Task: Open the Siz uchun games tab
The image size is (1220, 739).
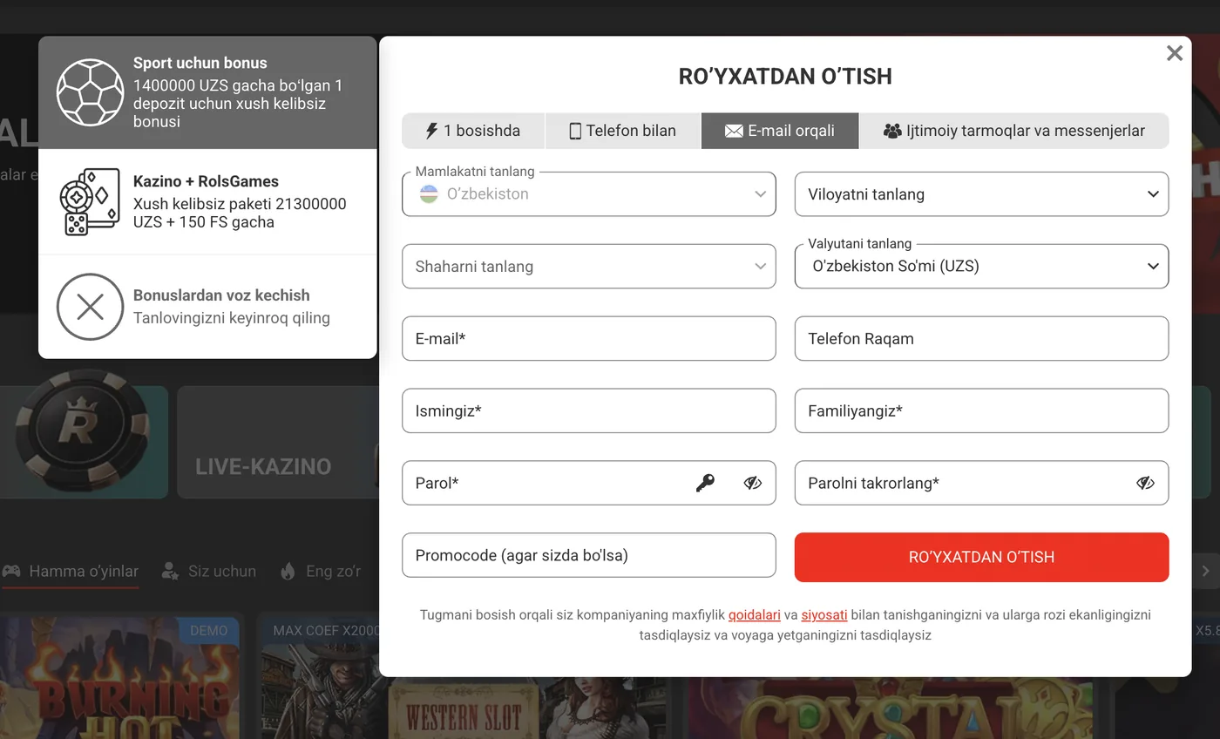Action: pyautogui.click(x=209, y=572)
